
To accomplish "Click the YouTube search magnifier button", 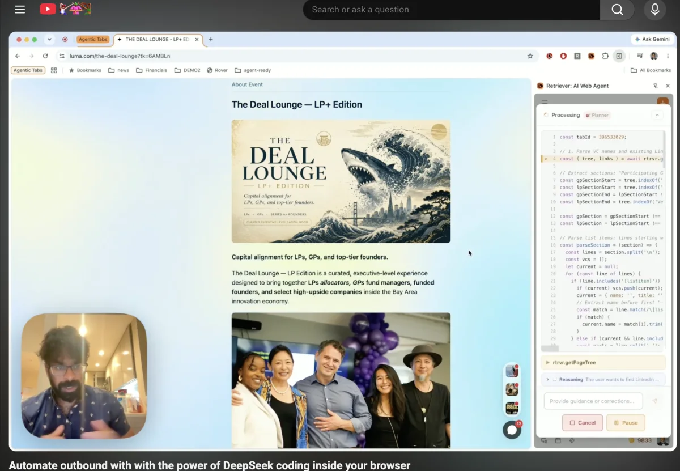I will tap(617, 9).
